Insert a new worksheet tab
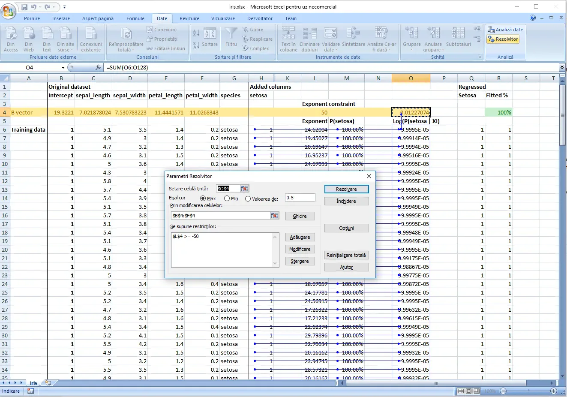 [x=48, y=383]
